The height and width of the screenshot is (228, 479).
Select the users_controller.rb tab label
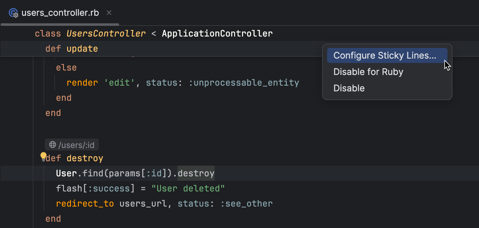pos(60,13)
